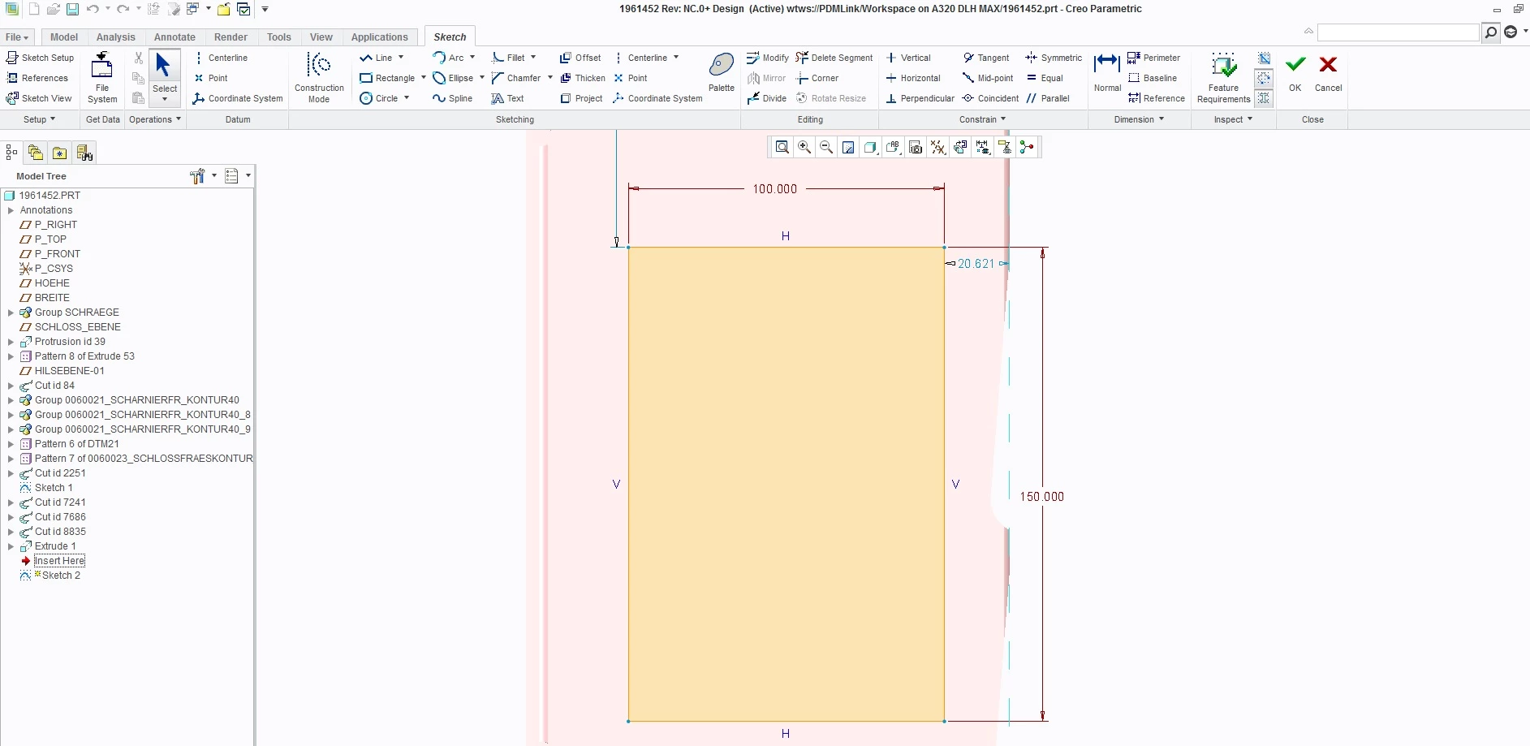Select the 100.000 width dimension
This screenshot has width=1530, height=746.
point(775,189)
